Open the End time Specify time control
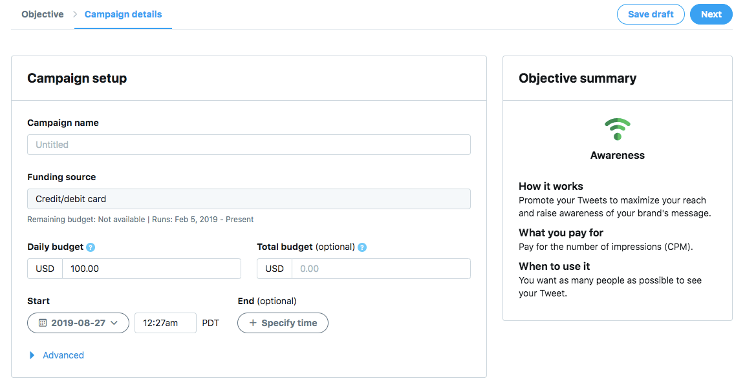Screen dimensions: 734x392 (x=283, y=323)
